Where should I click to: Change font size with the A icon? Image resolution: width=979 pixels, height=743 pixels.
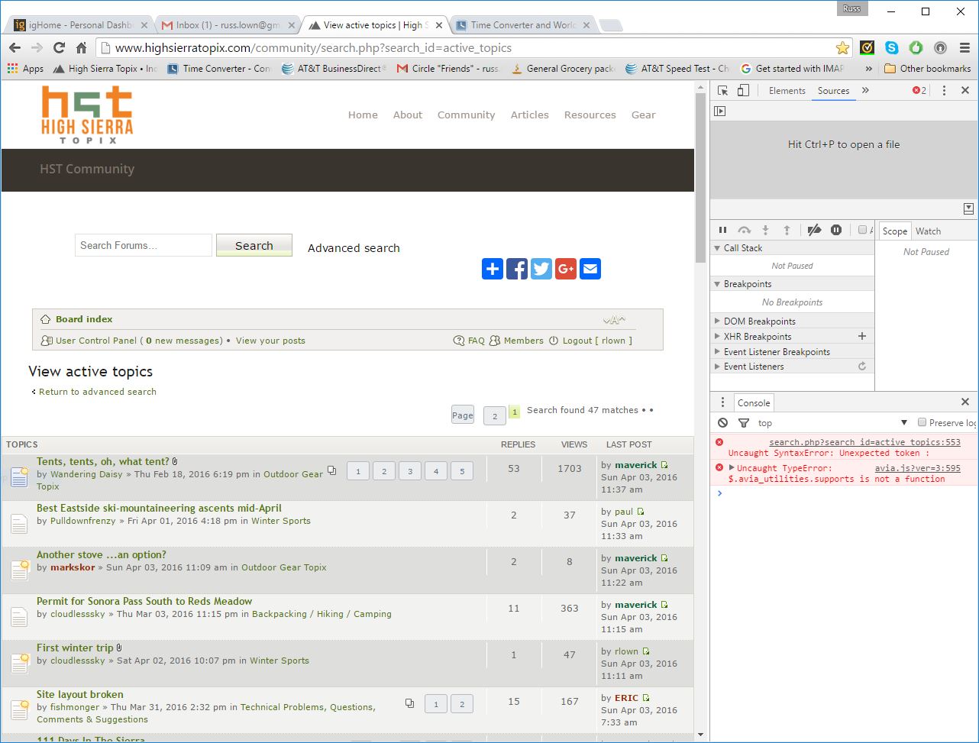click(614, 320)
